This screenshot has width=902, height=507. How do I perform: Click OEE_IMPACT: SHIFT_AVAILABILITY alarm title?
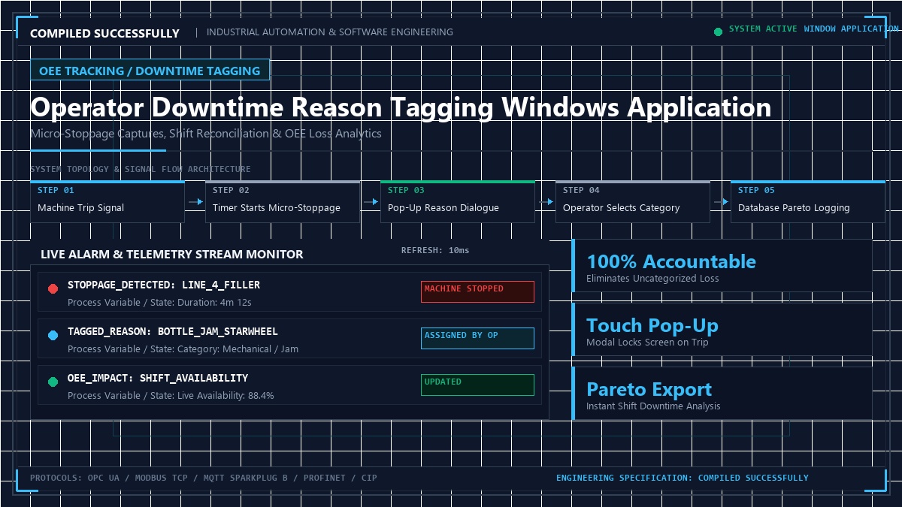tap(158, 379)
